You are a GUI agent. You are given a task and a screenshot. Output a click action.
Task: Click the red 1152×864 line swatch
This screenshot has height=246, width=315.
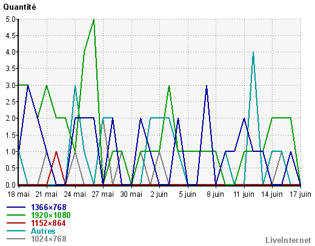tap(16, 224)
